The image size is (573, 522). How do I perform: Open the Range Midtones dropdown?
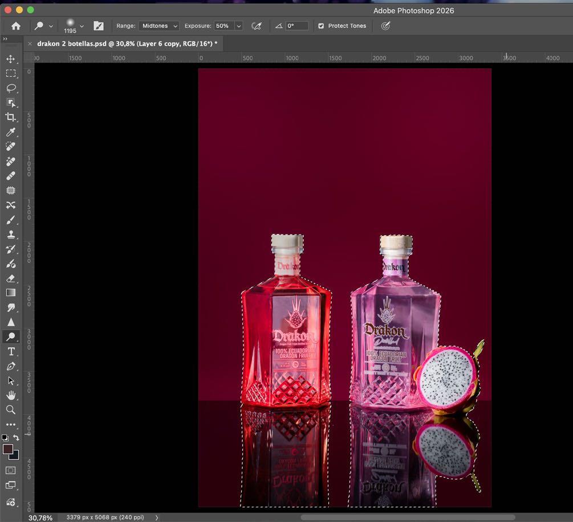[x=159, y=26]
